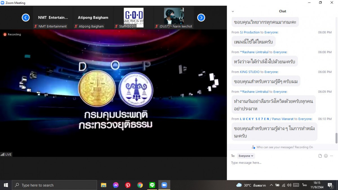Attach a file in chat
338x190 pixels.
tap(320, 156)
